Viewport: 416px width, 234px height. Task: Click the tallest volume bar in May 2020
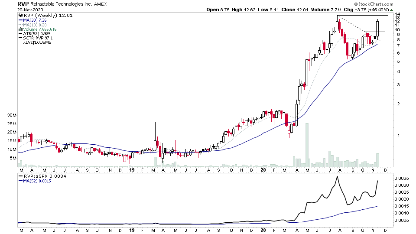(307, 145)
